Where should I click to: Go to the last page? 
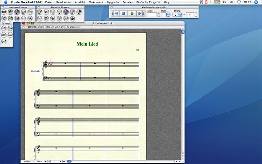(64, 161)
